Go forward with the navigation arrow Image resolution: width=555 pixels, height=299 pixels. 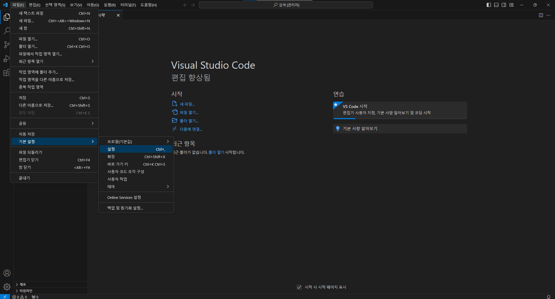[193, 5]
